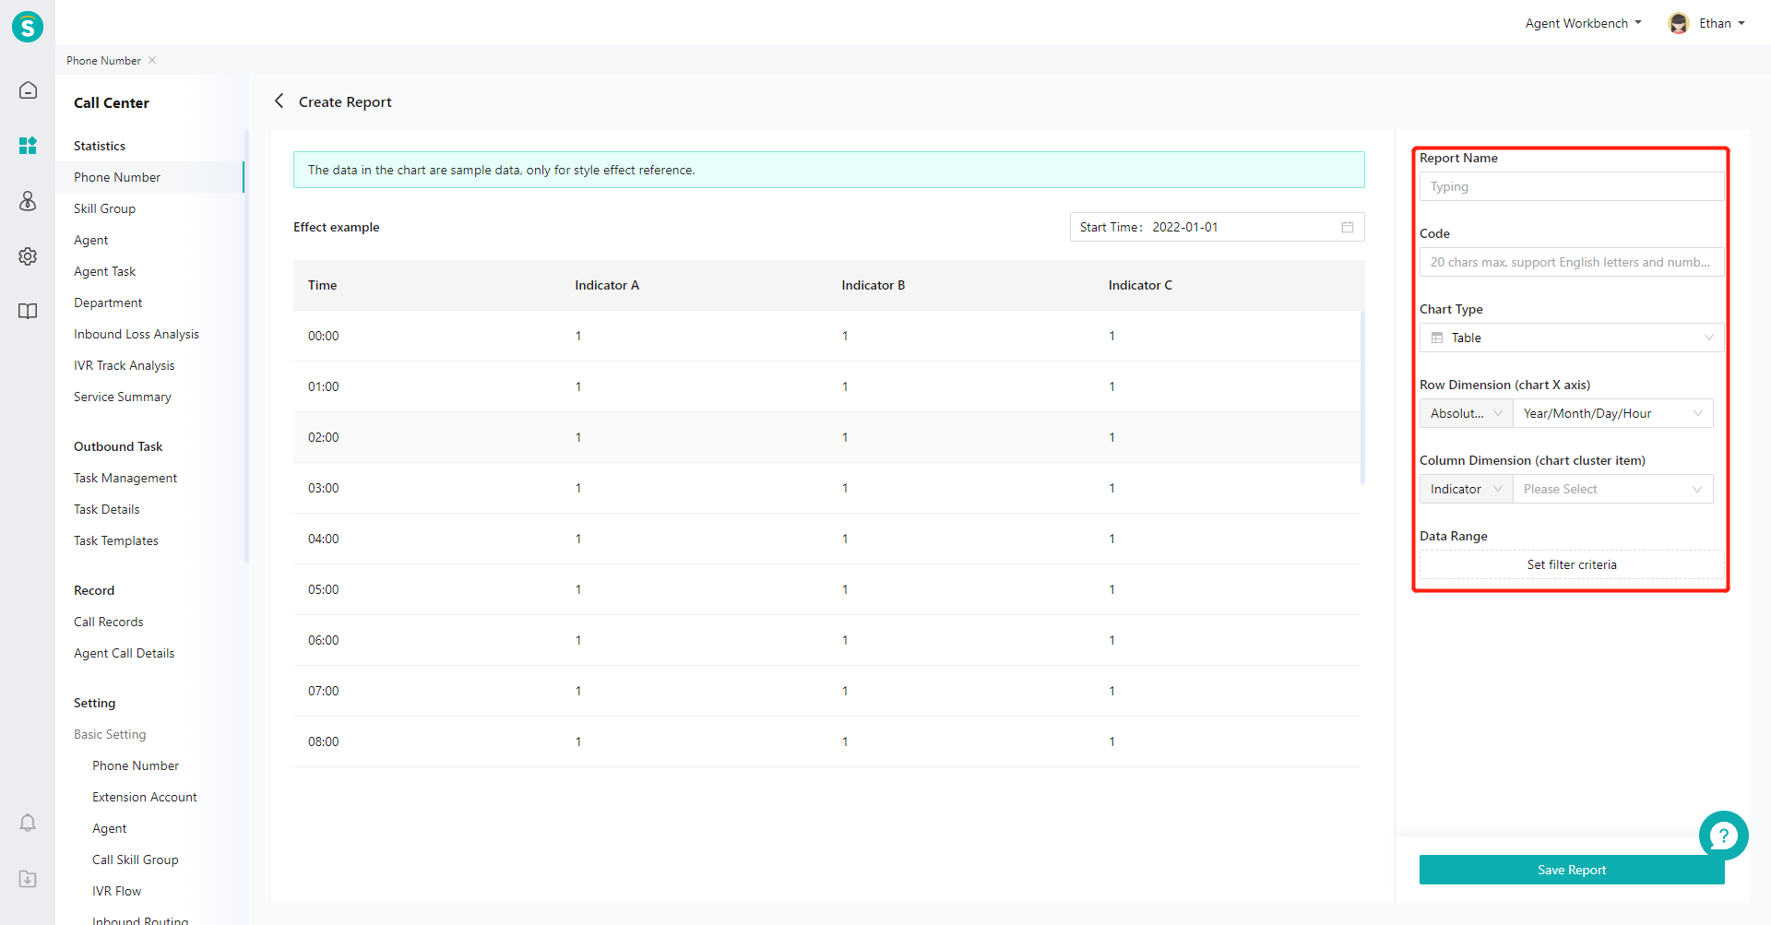Open the home icon in left sidebar

coord(28,90)
